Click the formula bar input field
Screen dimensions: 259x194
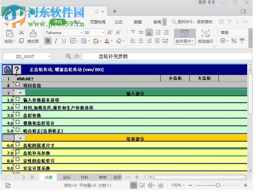(x=167, y=57)
